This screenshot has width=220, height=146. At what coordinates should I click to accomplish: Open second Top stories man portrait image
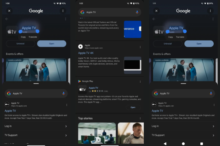click(131, 133)
